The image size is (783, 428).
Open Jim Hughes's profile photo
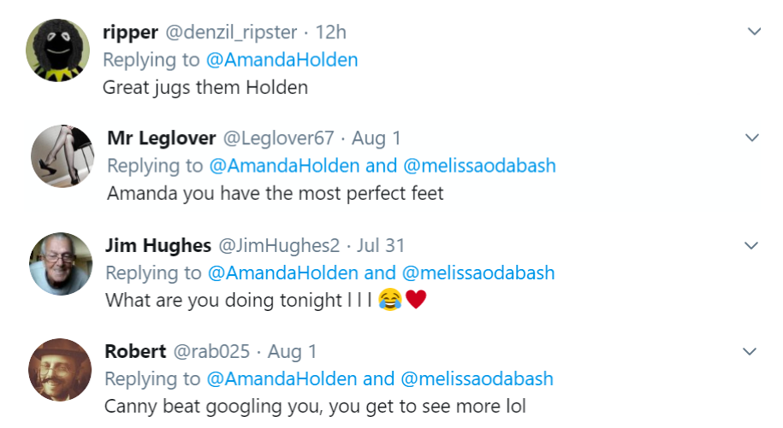coord(61,264)
